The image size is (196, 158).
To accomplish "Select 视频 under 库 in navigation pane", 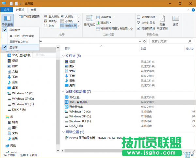I will pyautogui.click(x=13, y=122).
